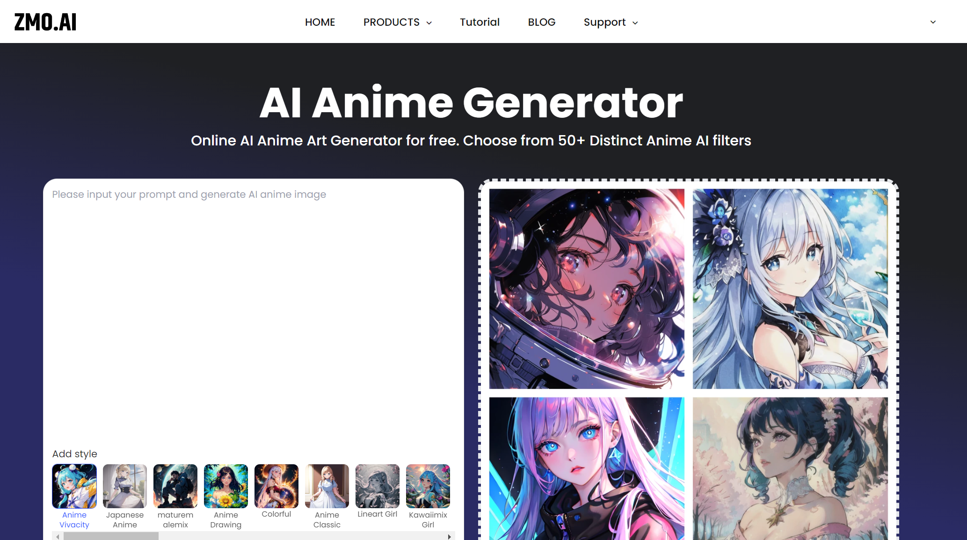Select the Kawaiimix Girl style icon
The image size is (967, 540).
click(x=428, y=484)
